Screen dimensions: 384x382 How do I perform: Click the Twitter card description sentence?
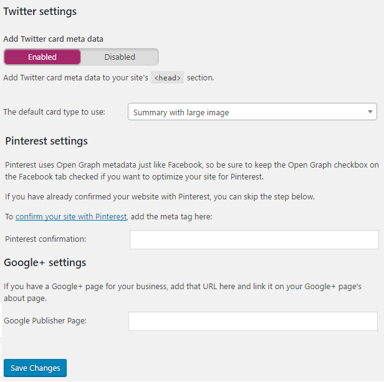pos(75,78)
